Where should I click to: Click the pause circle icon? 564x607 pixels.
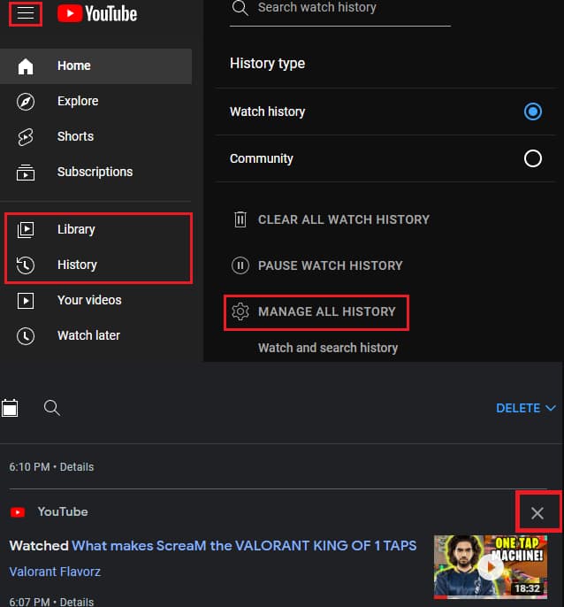point(240,266)
